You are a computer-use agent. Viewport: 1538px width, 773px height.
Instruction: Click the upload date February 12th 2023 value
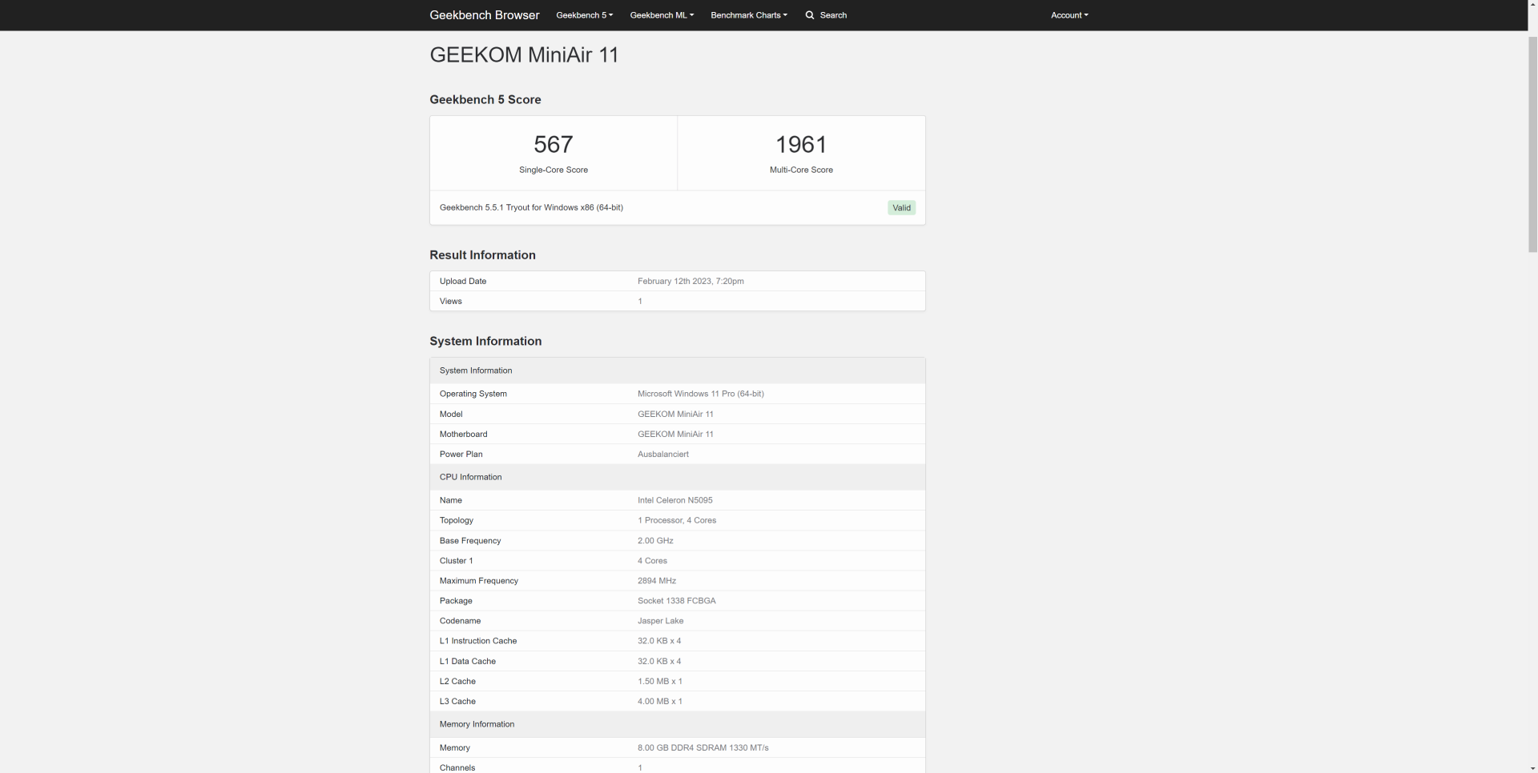[690, 281]
